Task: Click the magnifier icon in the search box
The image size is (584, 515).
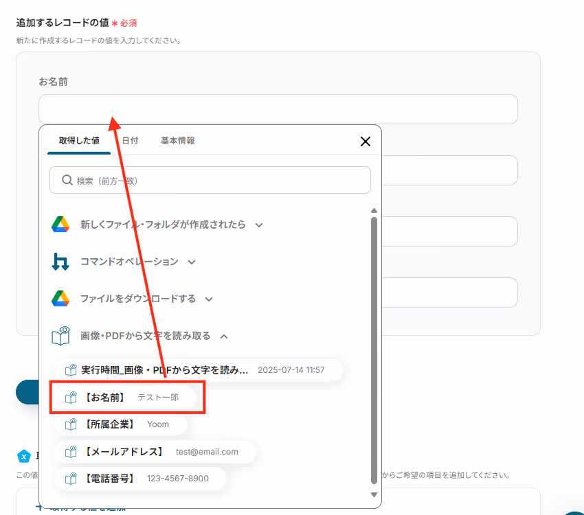Action: (67, 180)
